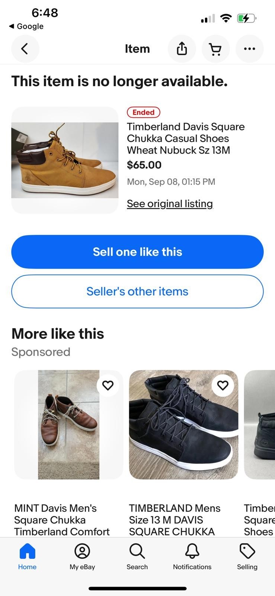This screenshot has height=596, width=275.
Task: Open the share sheet icon
Action: coord(182,49)
